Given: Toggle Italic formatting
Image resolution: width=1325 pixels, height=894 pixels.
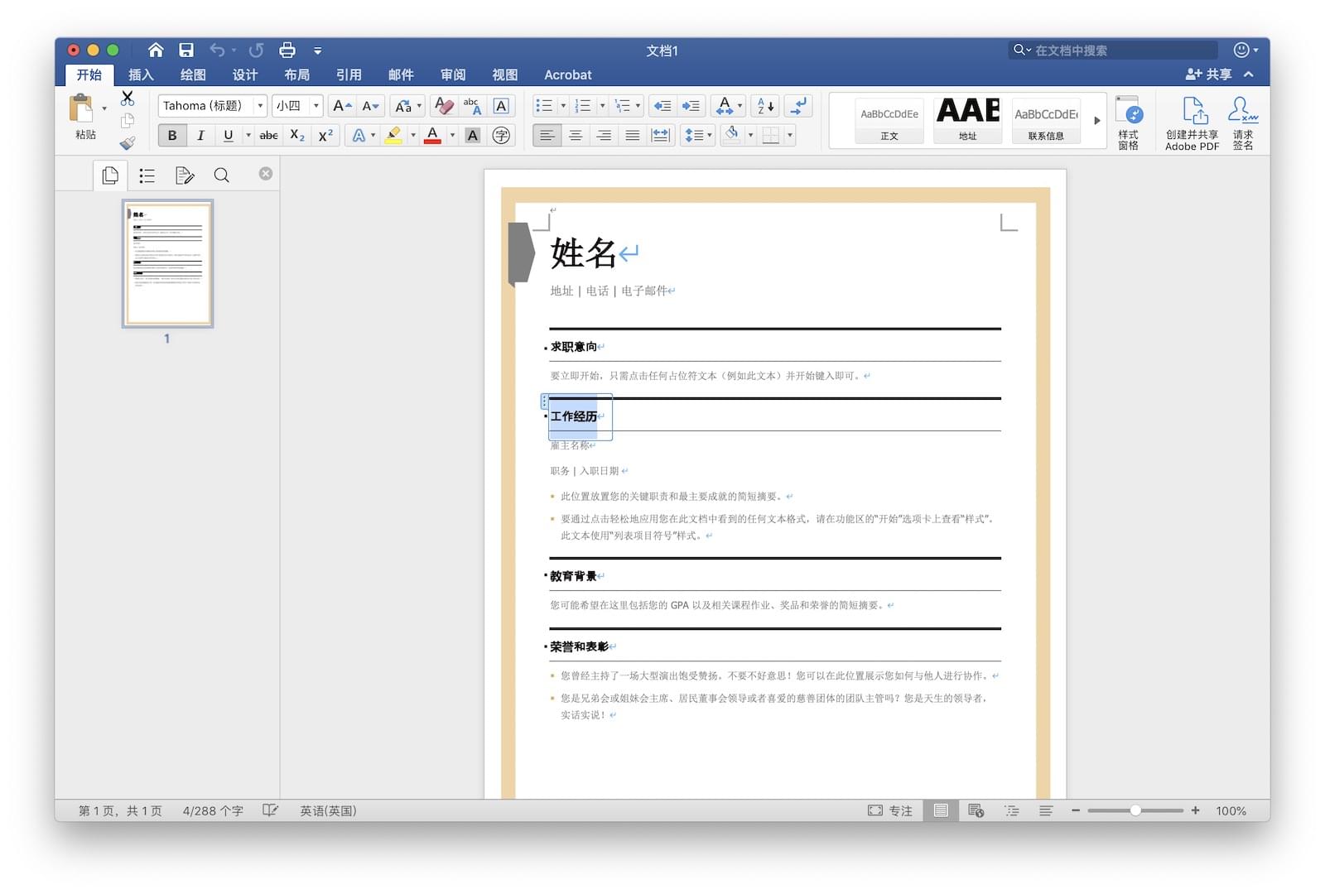Looking at the screenshot, I should [200, 136].
